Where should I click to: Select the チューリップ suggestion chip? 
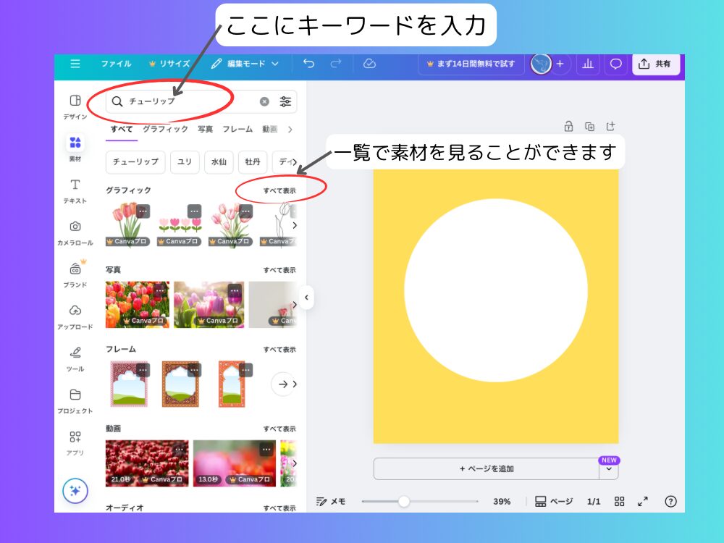coord(136,162)
